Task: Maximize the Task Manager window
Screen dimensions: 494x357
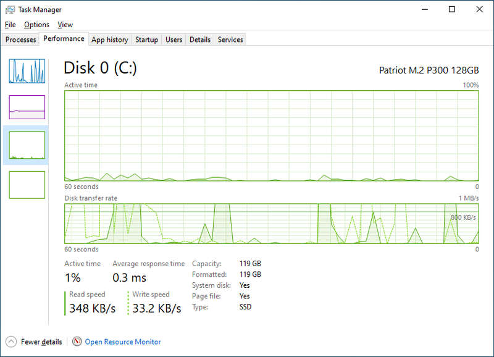Action: pos(451,9)
